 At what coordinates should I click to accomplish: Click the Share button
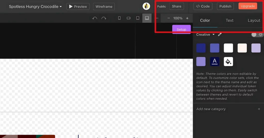(177, 6)
